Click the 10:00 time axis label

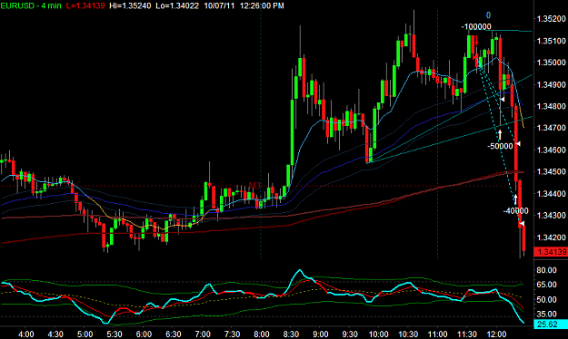(x=379, y=334)
